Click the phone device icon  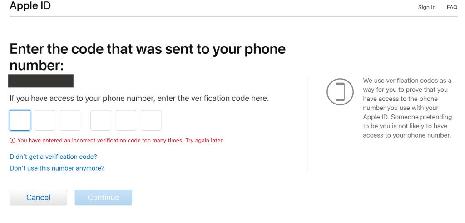pyautogui.click(x=340, y=91)
